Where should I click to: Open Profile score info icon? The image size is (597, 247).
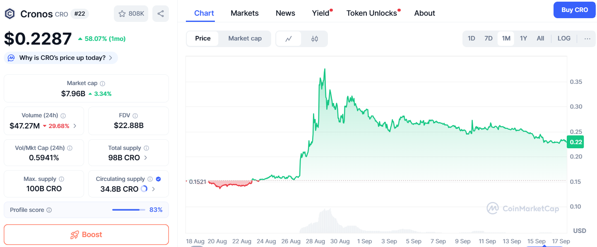point(49,210)
